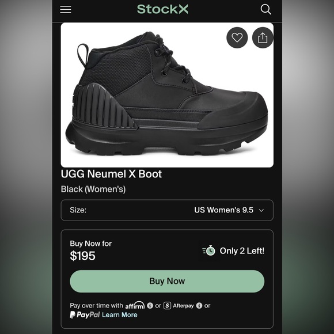Tap the search magnifier icon
Viewport: 334px width, 334px height.
pyautogui.click(x=266, y=9)
